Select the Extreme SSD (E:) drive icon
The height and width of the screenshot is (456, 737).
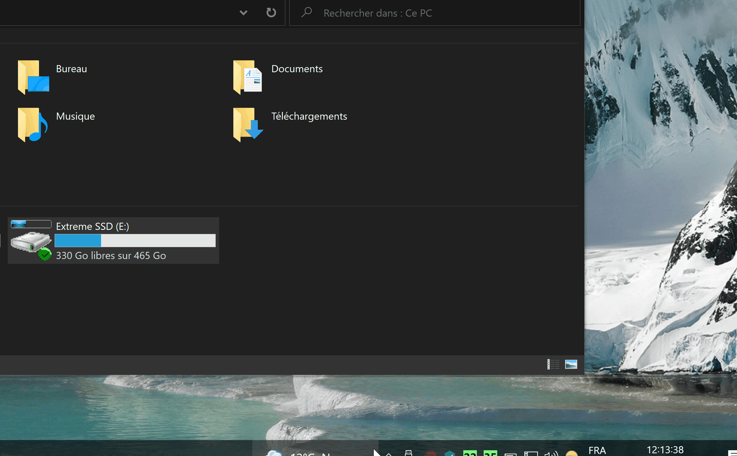pyautogui.click(x=31, y=241)
